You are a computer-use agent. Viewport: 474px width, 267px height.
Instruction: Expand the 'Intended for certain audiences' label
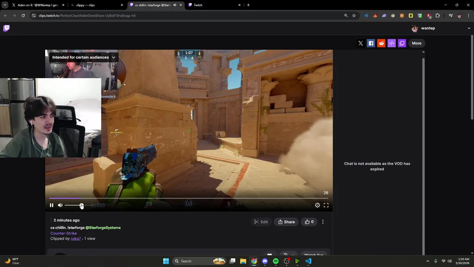point(84,57)
